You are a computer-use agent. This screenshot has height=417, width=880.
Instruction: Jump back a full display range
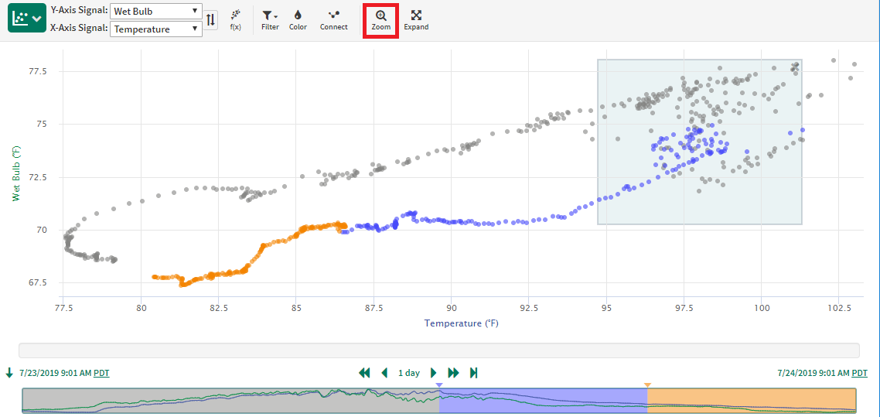364,373
